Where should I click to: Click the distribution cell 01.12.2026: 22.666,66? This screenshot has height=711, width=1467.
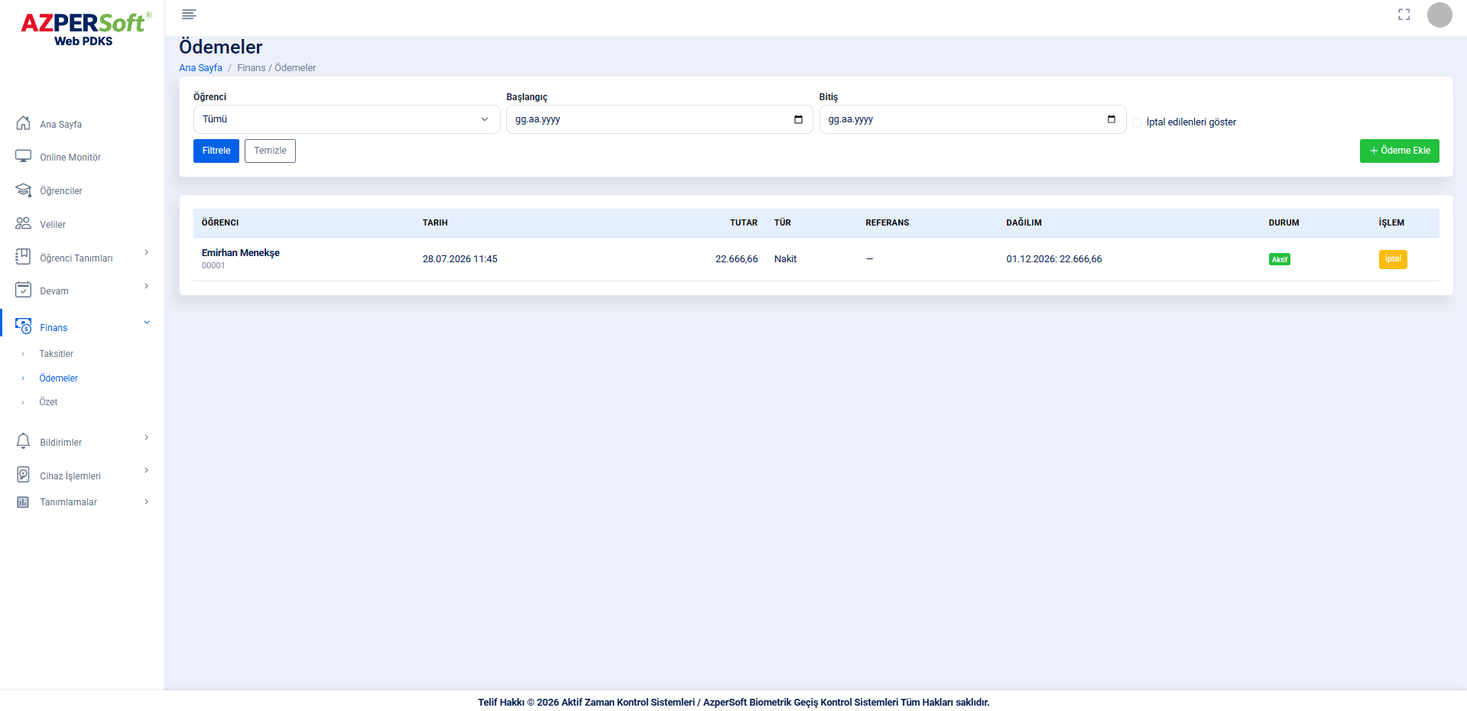[1054, 259]
